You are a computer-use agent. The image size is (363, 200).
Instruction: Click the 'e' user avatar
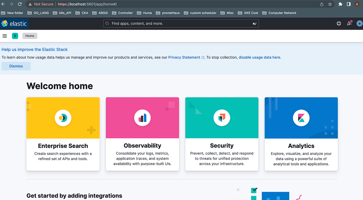tap(359, 23)
